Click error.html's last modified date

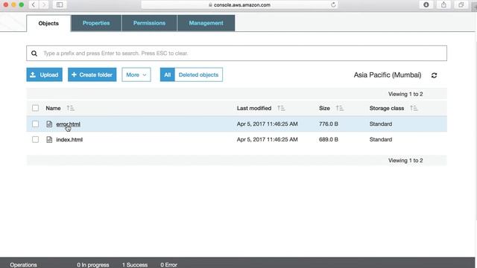pos(267,124)
